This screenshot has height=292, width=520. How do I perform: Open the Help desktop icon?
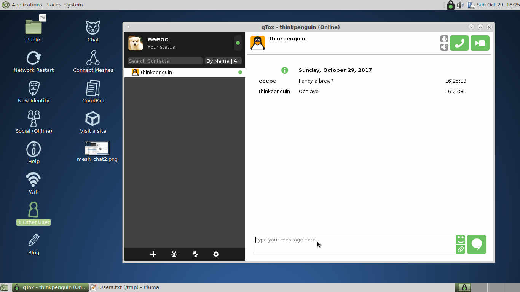point(33,153)
